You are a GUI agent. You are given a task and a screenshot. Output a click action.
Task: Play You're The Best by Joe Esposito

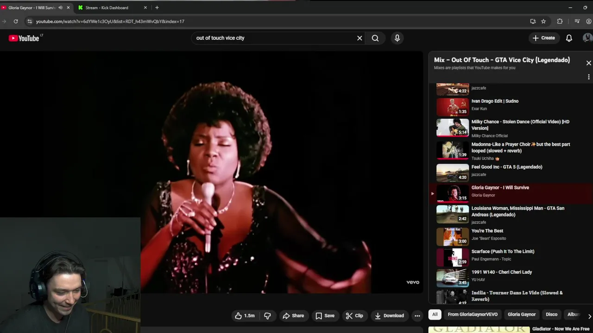pyautogui.click(x=487, y=231)
